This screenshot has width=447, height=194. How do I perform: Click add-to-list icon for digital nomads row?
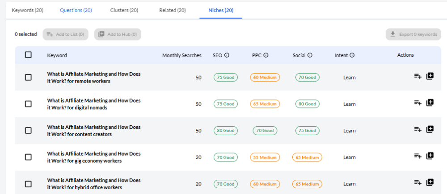click(418, 103)
